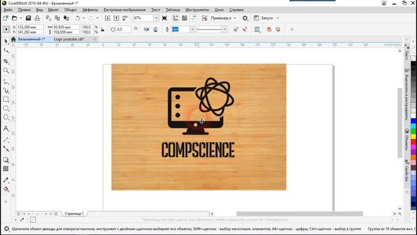This screenshot has height=235, width=417.
Task: Pick the yellow palette swatch
Action: click(414, 136)
